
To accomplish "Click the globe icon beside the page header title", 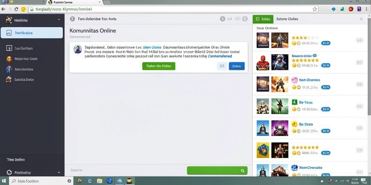I will coord(72,19).
